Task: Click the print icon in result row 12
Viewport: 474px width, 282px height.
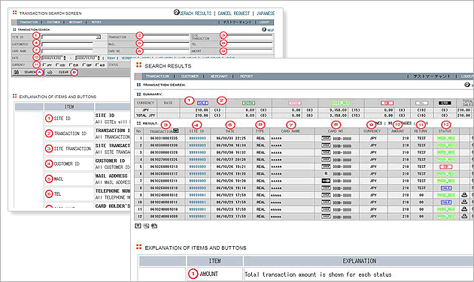Action: click(x=464, y=216)
